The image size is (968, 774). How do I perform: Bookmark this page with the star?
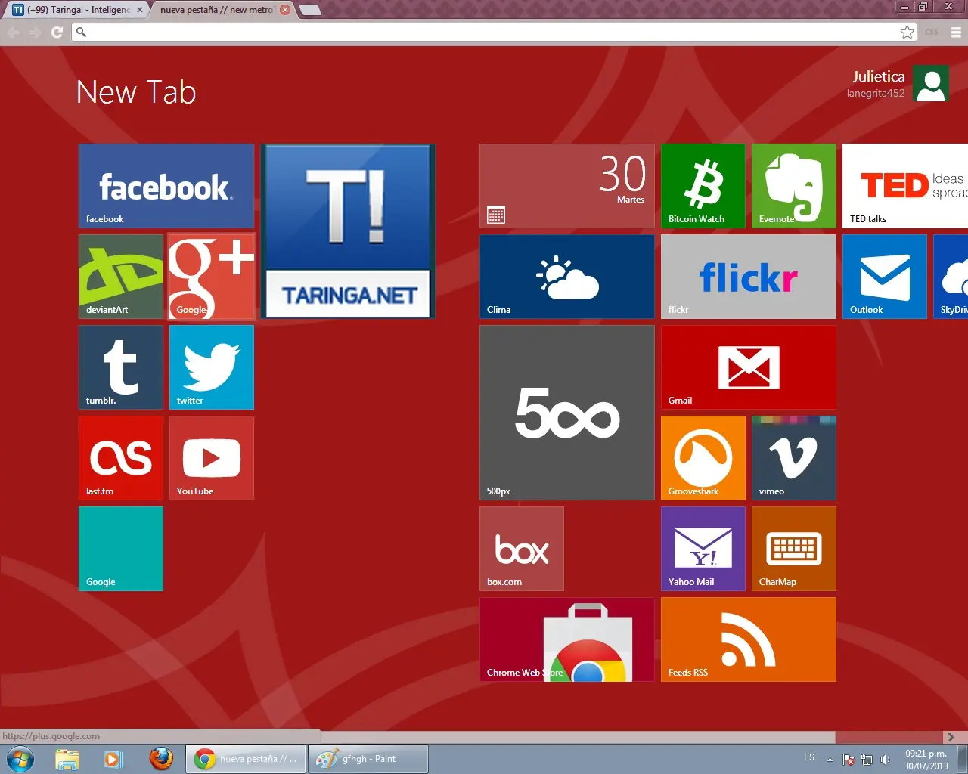(x=907, y=32)
